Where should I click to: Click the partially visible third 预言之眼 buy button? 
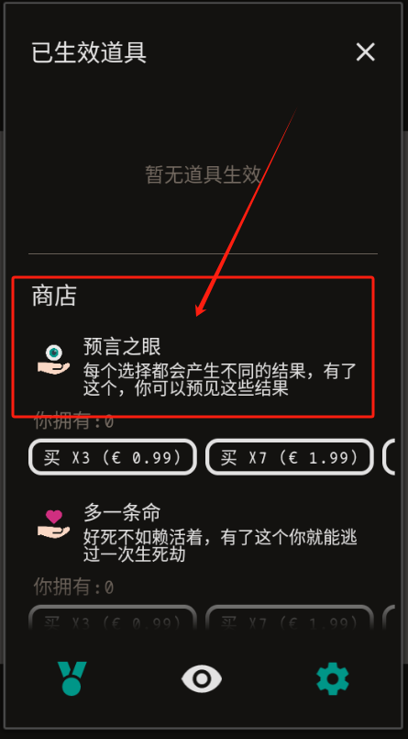pos(389,456)
